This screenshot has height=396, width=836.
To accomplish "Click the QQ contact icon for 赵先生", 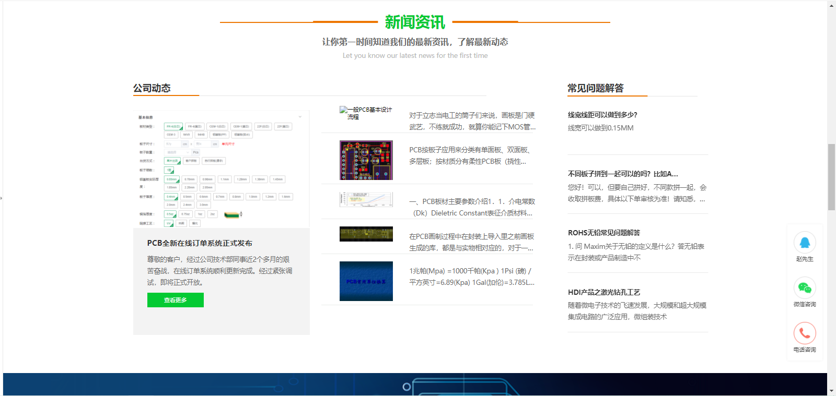I will pyautogui.click(x=805, y=243).
